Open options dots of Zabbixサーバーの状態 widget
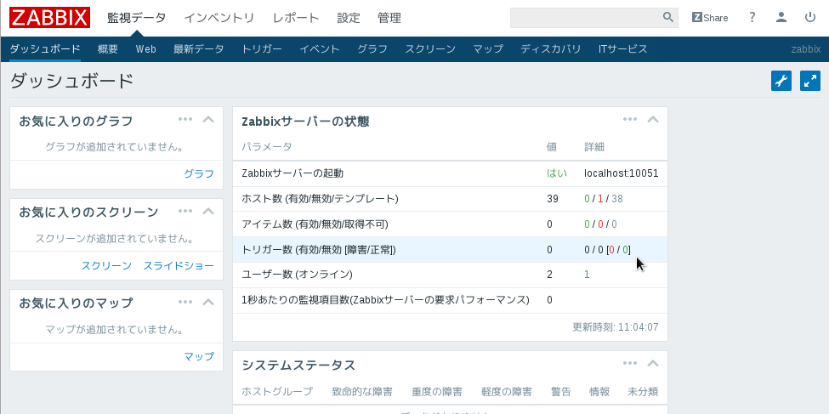The height and width of the screenshot is (414, 829). pos(630,119)
